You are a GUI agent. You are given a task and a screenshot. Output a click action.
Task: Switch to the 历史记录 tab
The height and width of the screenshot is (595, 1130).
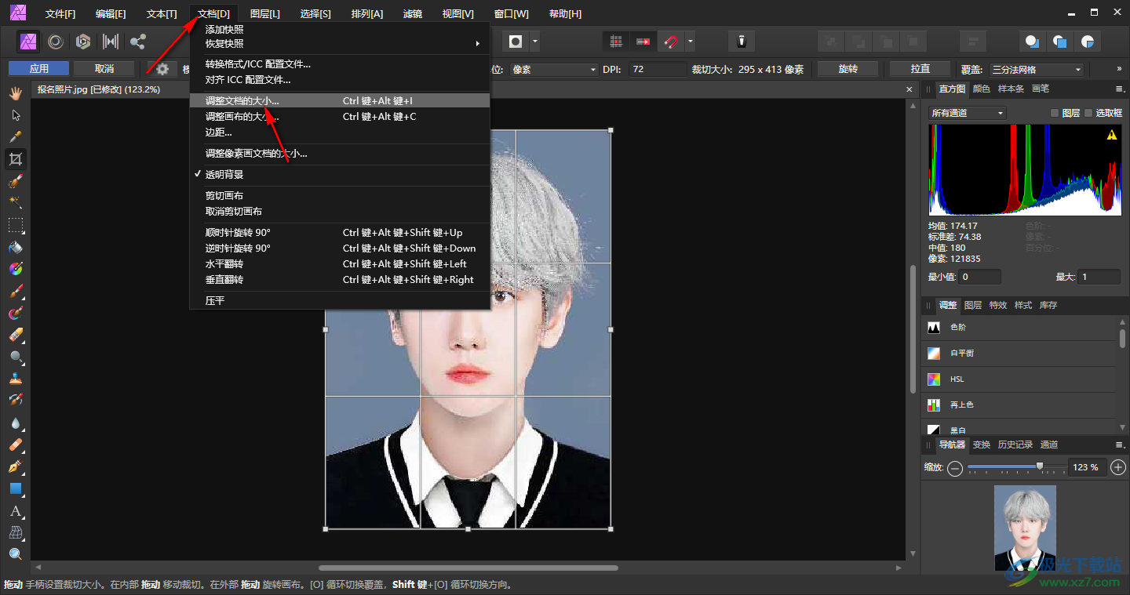click(x=1015, y=444)
